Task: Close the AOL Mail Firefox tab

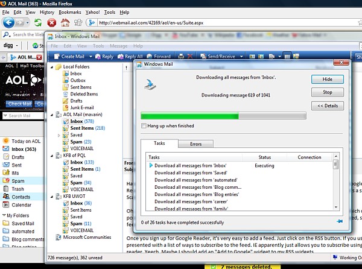Action: pyautogui.click(x=39, y=57)
